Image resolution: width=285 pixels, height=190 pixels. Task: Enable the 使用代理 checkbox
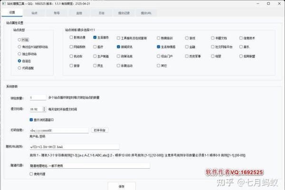click(31, 174)
